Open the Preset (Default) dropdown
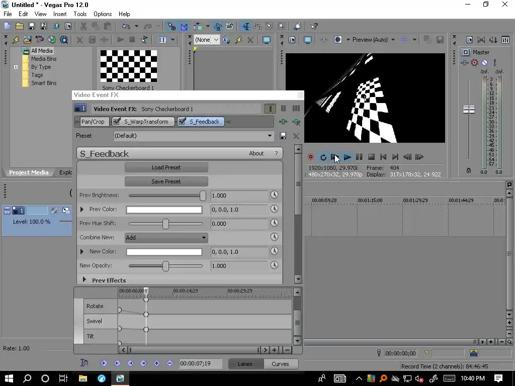515x386 pixels. pyautogui.click(x=194, y=136)
